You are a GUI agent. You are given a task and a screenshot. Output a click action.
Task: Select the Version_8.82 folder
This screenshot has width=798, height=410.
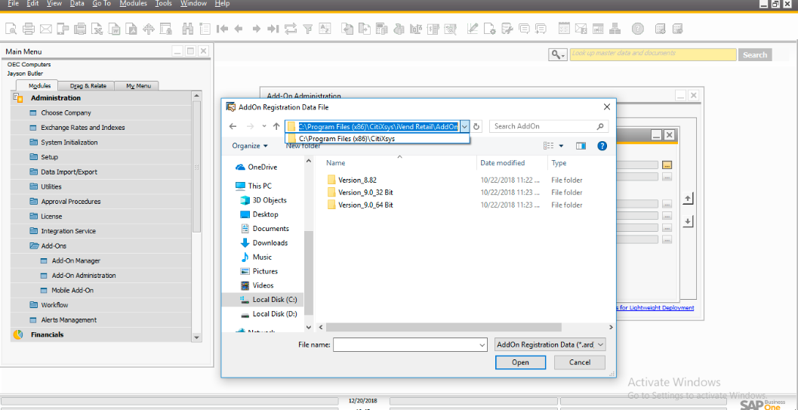pos(357,180)
